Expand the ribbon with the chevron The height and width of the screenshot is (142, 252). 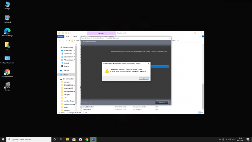point(200,37)
